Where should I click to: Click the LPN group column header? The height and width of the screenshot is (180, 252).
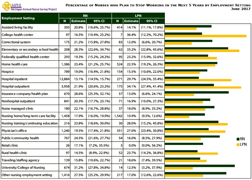pos(138,16)
